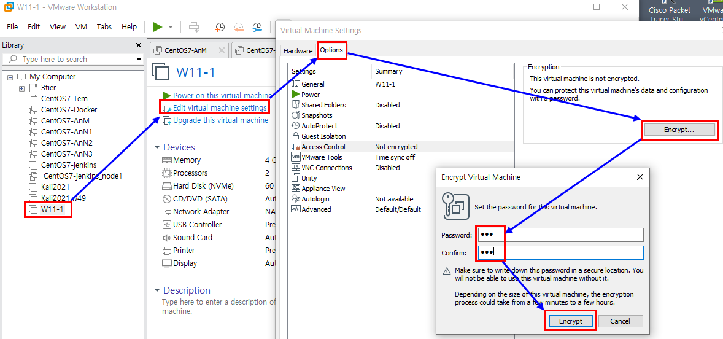Viewport: 723px width, 339px height.
Task: Click the Processors device icon
Action: [166, 173]
